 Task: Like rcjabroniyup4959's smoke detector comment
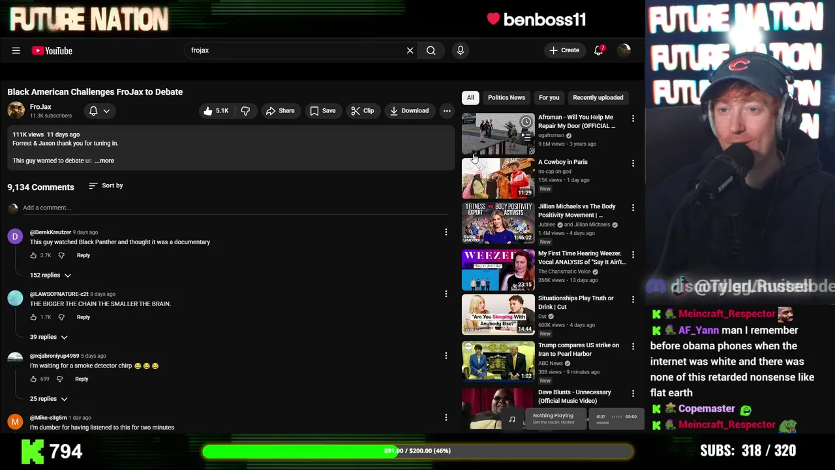[x=34, y=379]
